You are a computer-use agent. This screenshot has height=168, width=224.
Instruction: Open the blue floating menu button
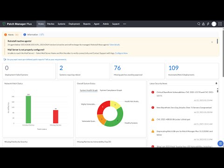(x=220, y=143)
